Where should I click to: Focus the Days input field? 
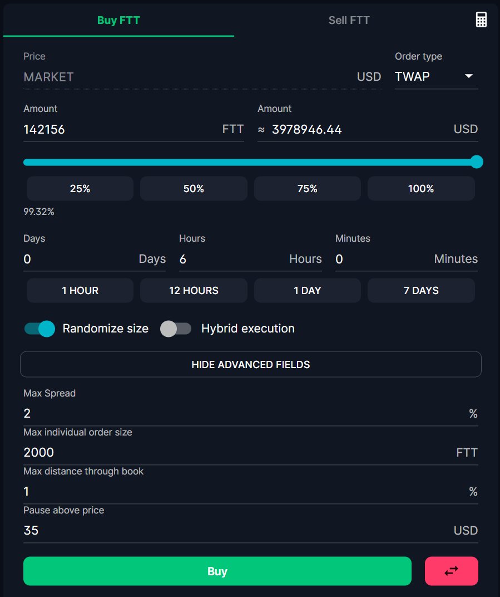95,260
